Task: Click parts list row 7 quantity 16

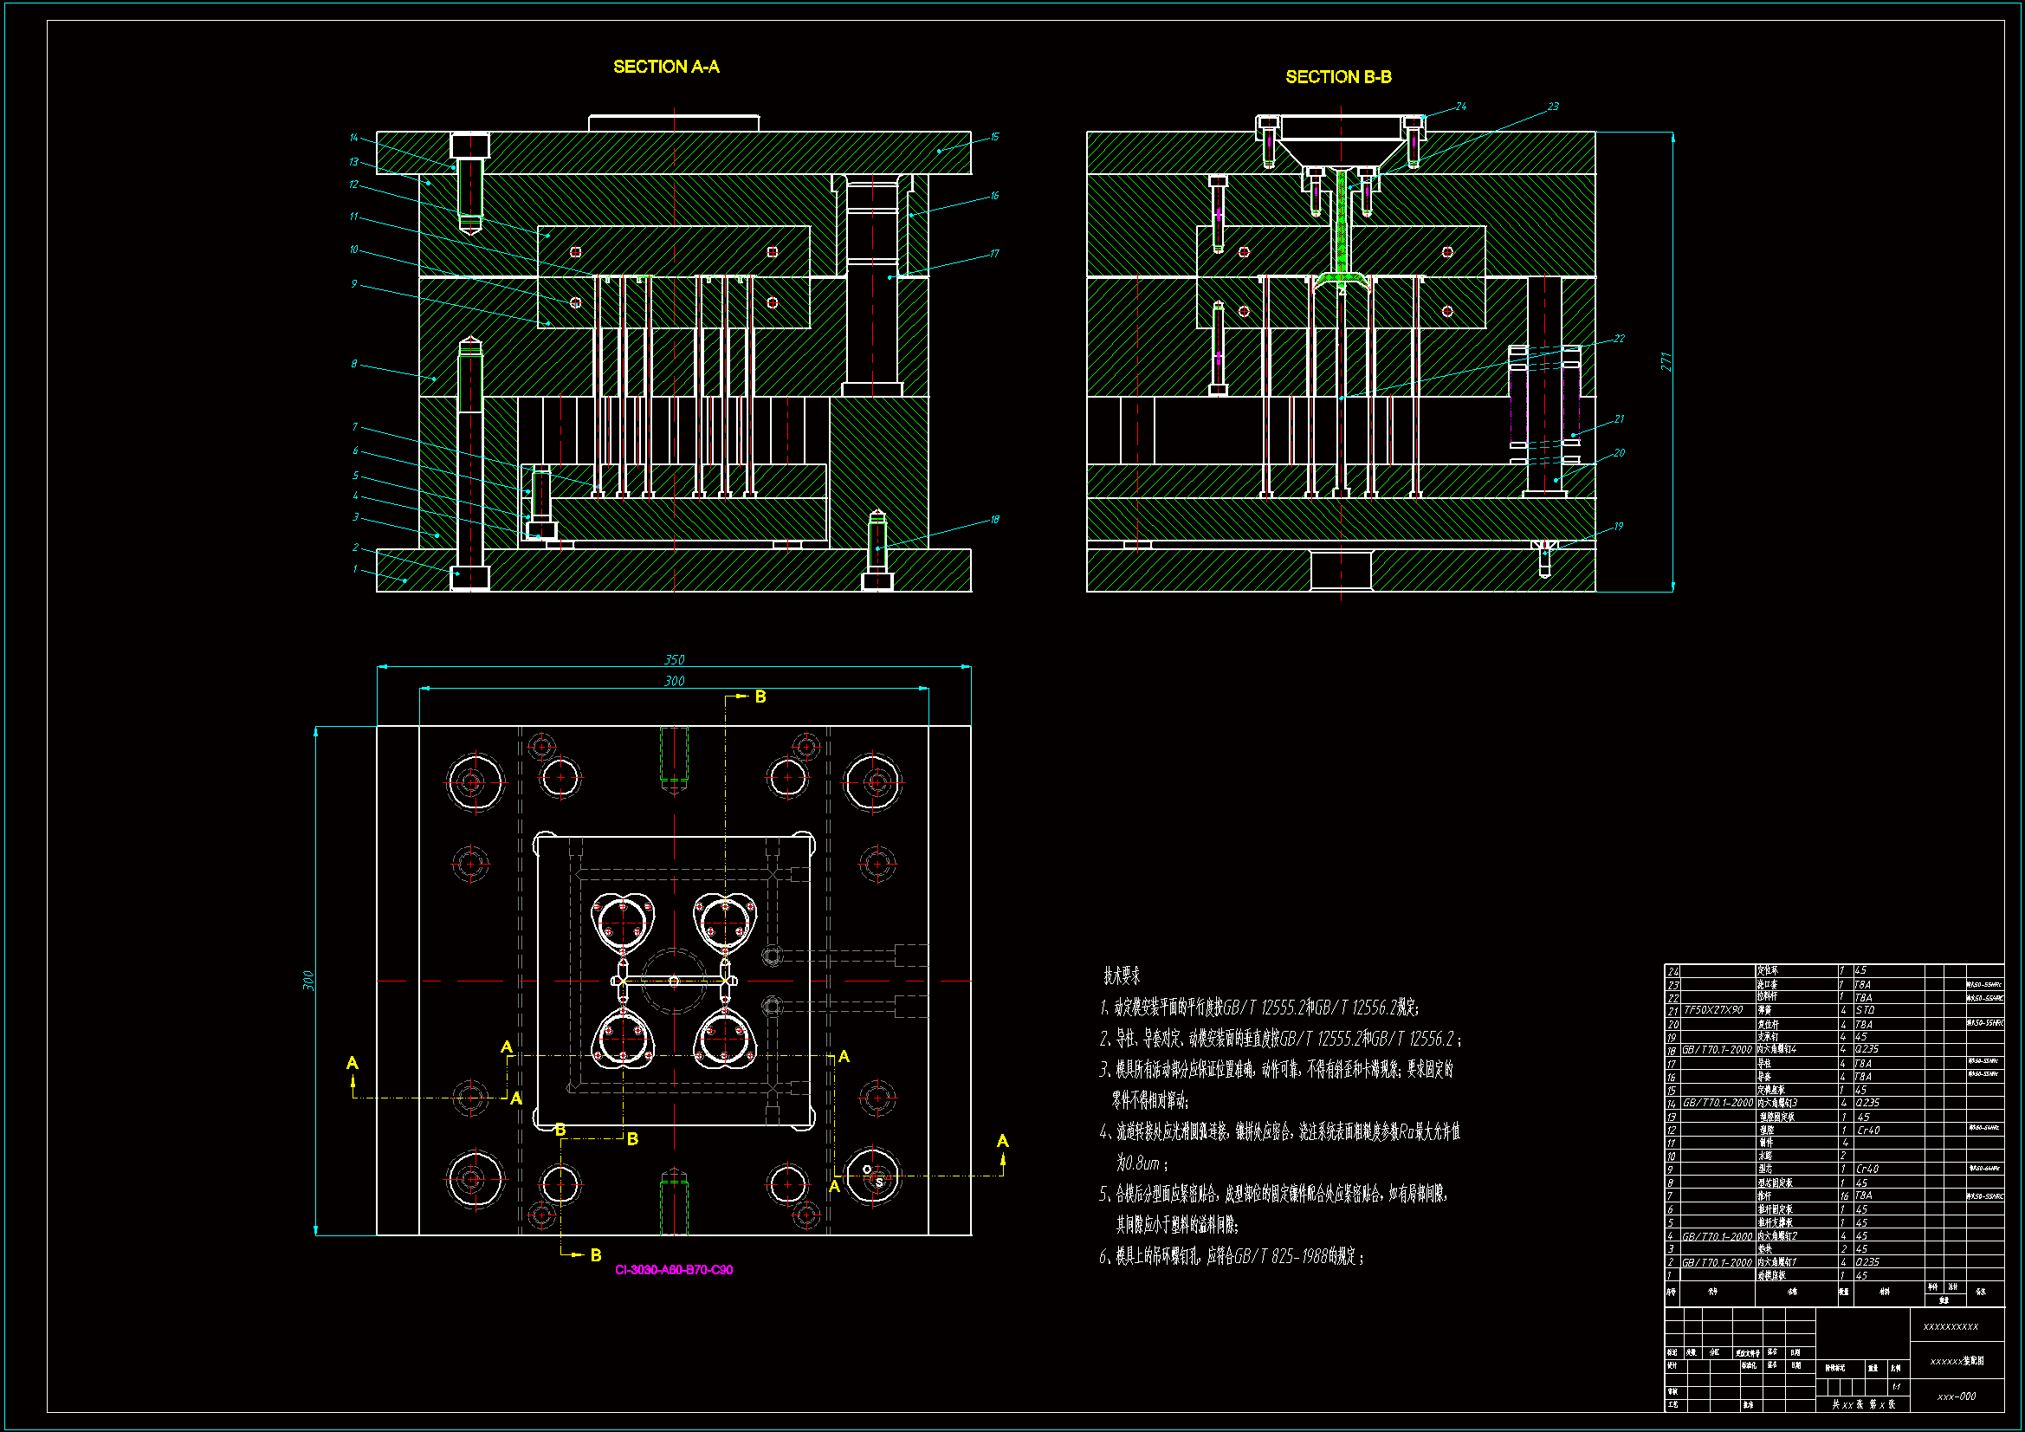Action: point(1844,1195)
